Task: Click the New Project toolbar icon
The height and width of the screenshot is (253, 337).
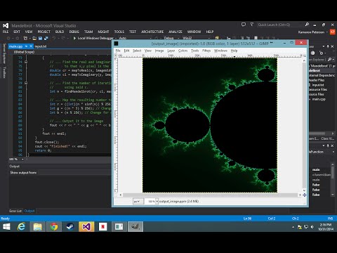Action: [25, 38]
